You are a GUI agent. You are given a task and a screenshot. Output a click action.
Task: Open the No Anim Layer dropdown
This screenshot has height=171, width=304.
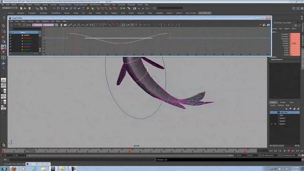(x=269, y=155)
